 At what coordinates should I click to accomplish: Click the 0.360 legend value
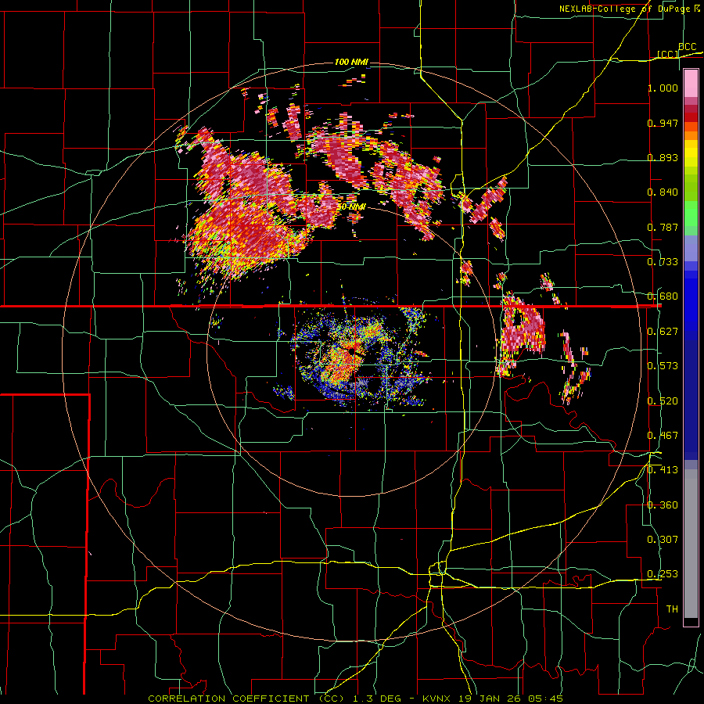[x=663, y=505]
